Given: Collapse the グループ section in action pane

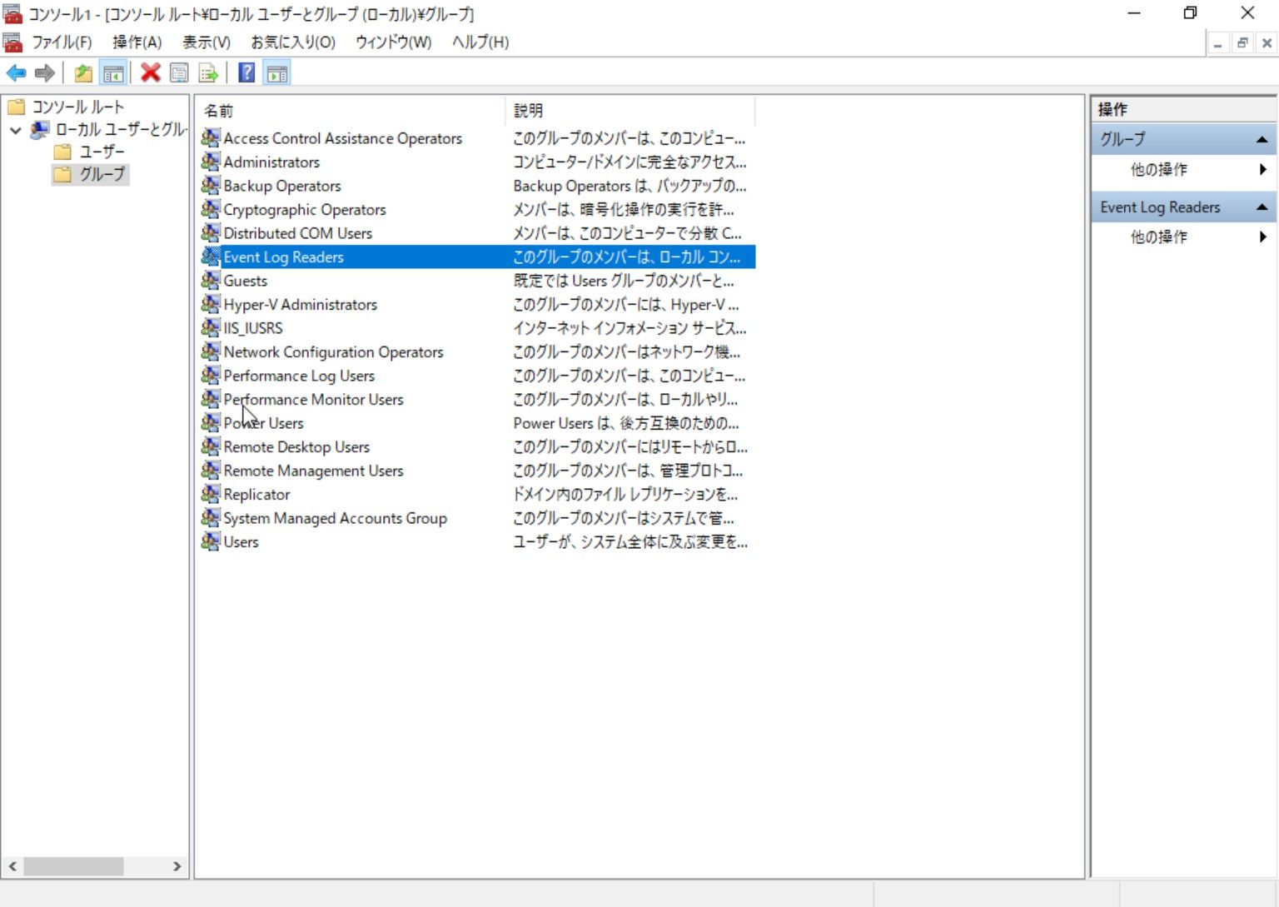Looking at the screenshot, I should [1262, 140].
